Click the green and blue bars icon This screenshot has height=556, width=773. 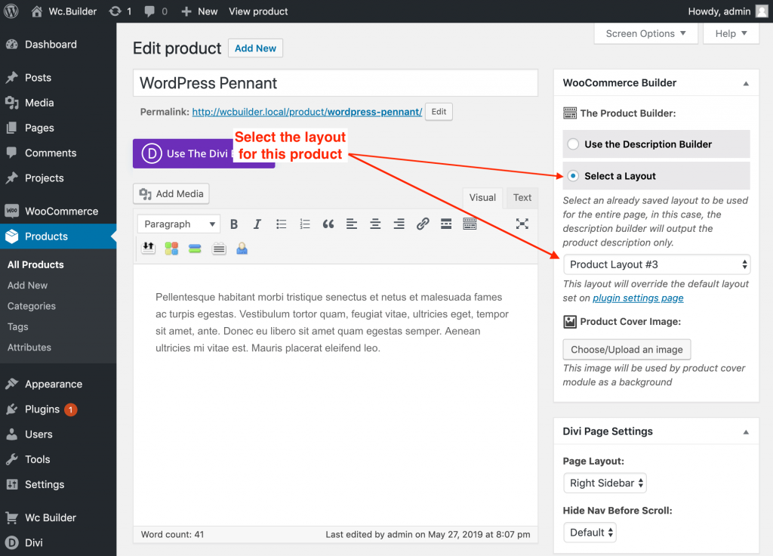[x=195, y=248]
